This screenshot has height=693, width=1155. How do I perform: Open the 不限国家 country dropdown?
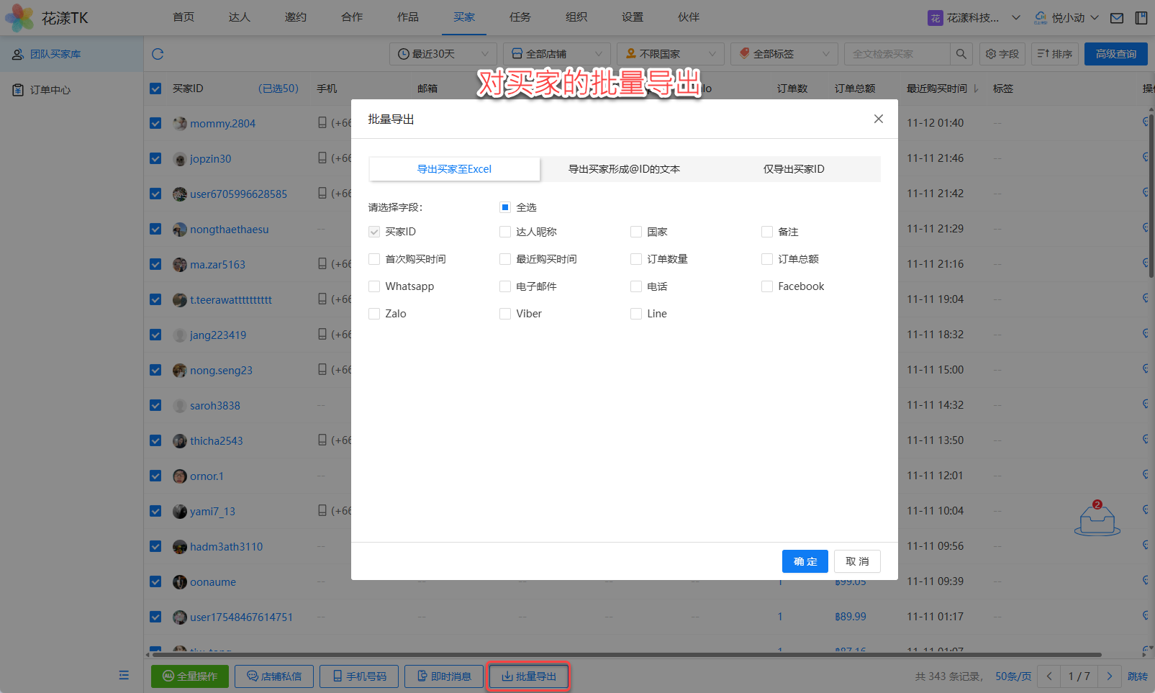click(x=670, y=54)
